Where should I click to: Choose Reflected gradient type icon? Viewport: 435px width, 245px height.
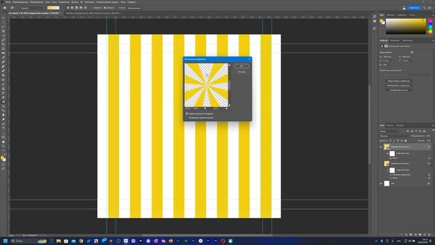81,7
